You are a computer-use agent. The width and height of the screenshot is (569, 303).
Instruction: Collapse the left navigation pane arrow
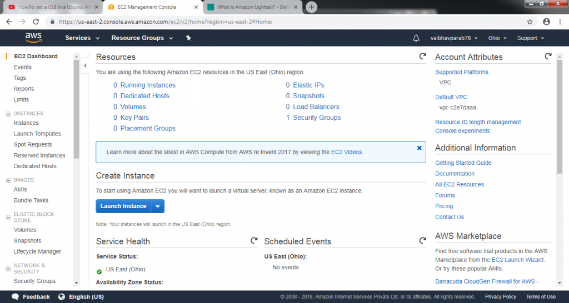pos(85,66)
